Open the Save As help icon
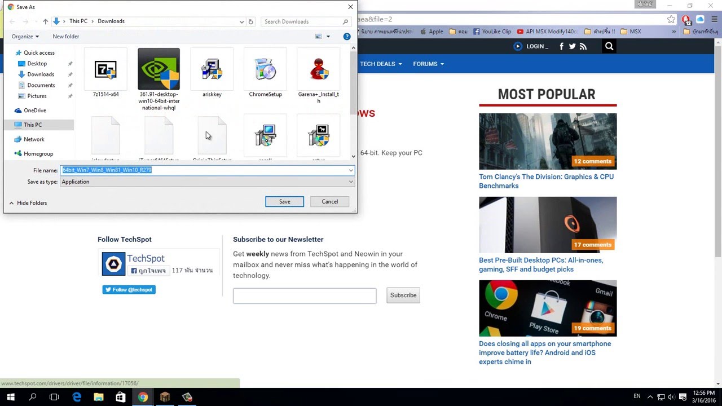The height and width of the screenshot is (406, 722). tap(347, 37)
